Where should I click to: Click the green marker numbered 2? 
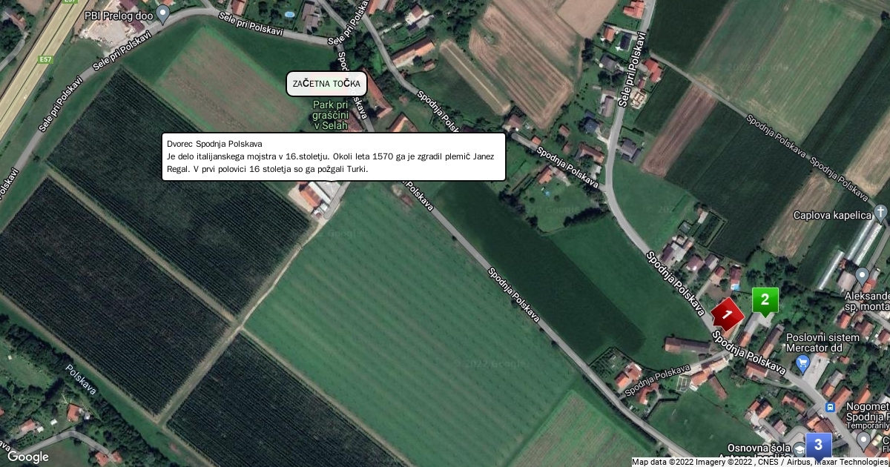click(765, 302)
